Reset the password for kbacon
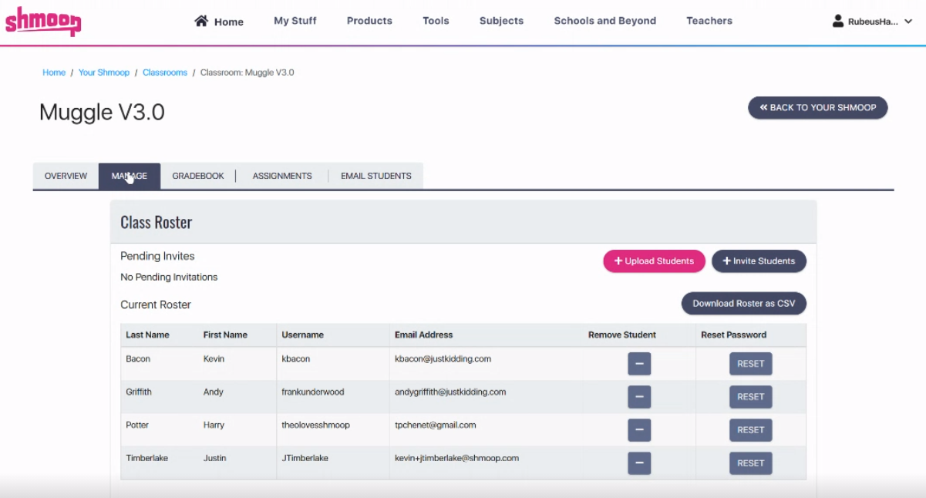Viewport: 926px width, 498px height. tap(750, 363)
